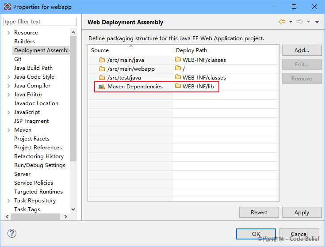
Task: Expand the Java Code Style node
Action: (x=8, y=77)
